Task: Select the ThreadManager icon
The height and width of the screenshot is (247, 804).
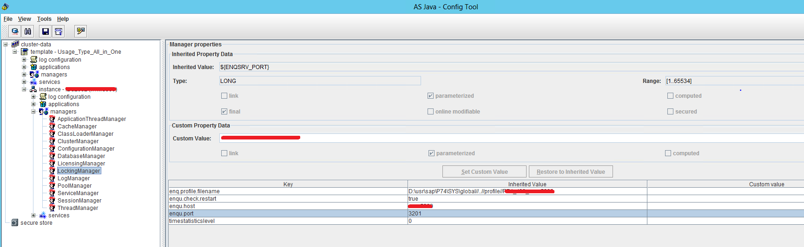Action: [x=52, y=208]
